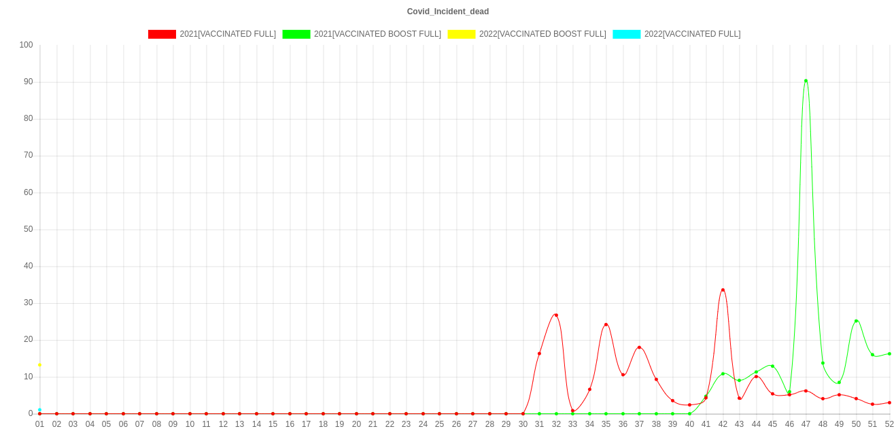Toggle the 2022[VACCINATED FULL] legend label text
The width and height of the screenshot is (896, 448).
tap(692, 34)
